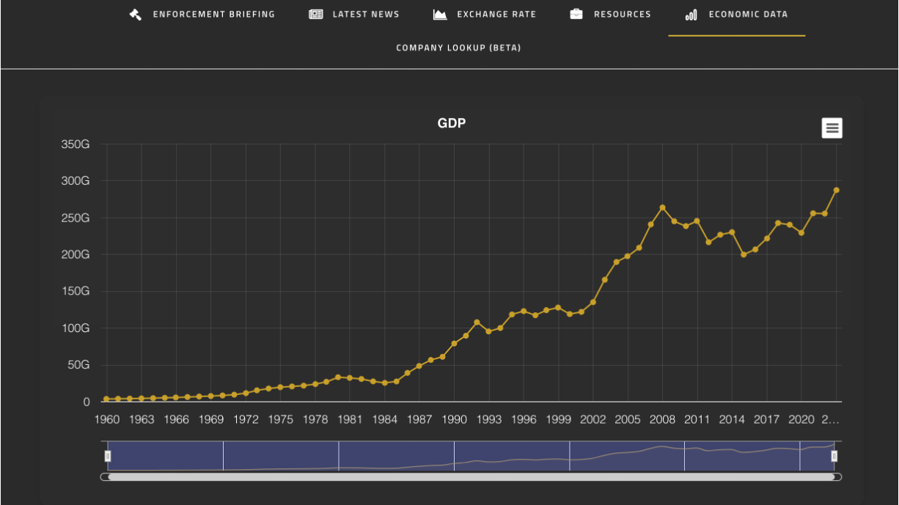Image resolution: width=899 pixels, height=505 pixels.
Task: Open the Resources page
Action: [x=622, y=15]
